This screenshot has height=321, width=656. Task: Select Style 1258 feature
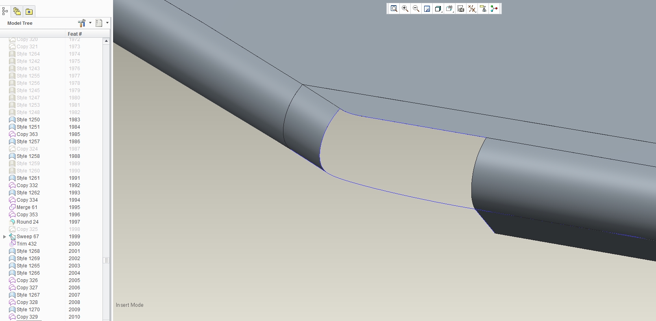click(24, 156)
